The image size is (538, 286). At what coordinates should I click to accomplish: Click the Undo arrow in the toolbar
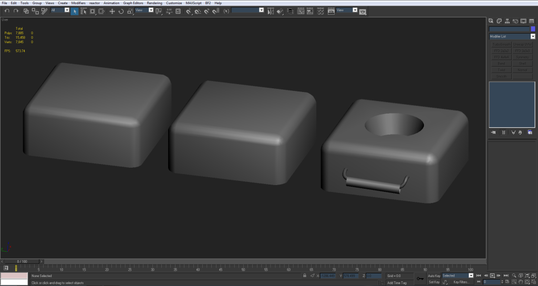(x=7, y=11)
